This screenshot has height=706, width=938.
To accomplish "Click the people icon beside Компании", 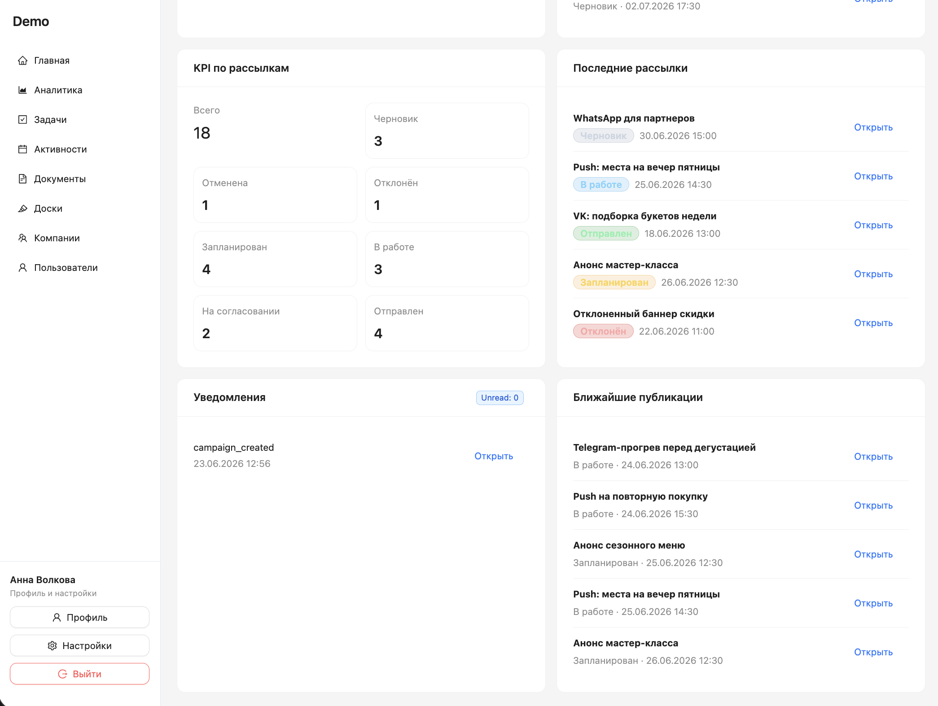I will (x=22, y=238).
